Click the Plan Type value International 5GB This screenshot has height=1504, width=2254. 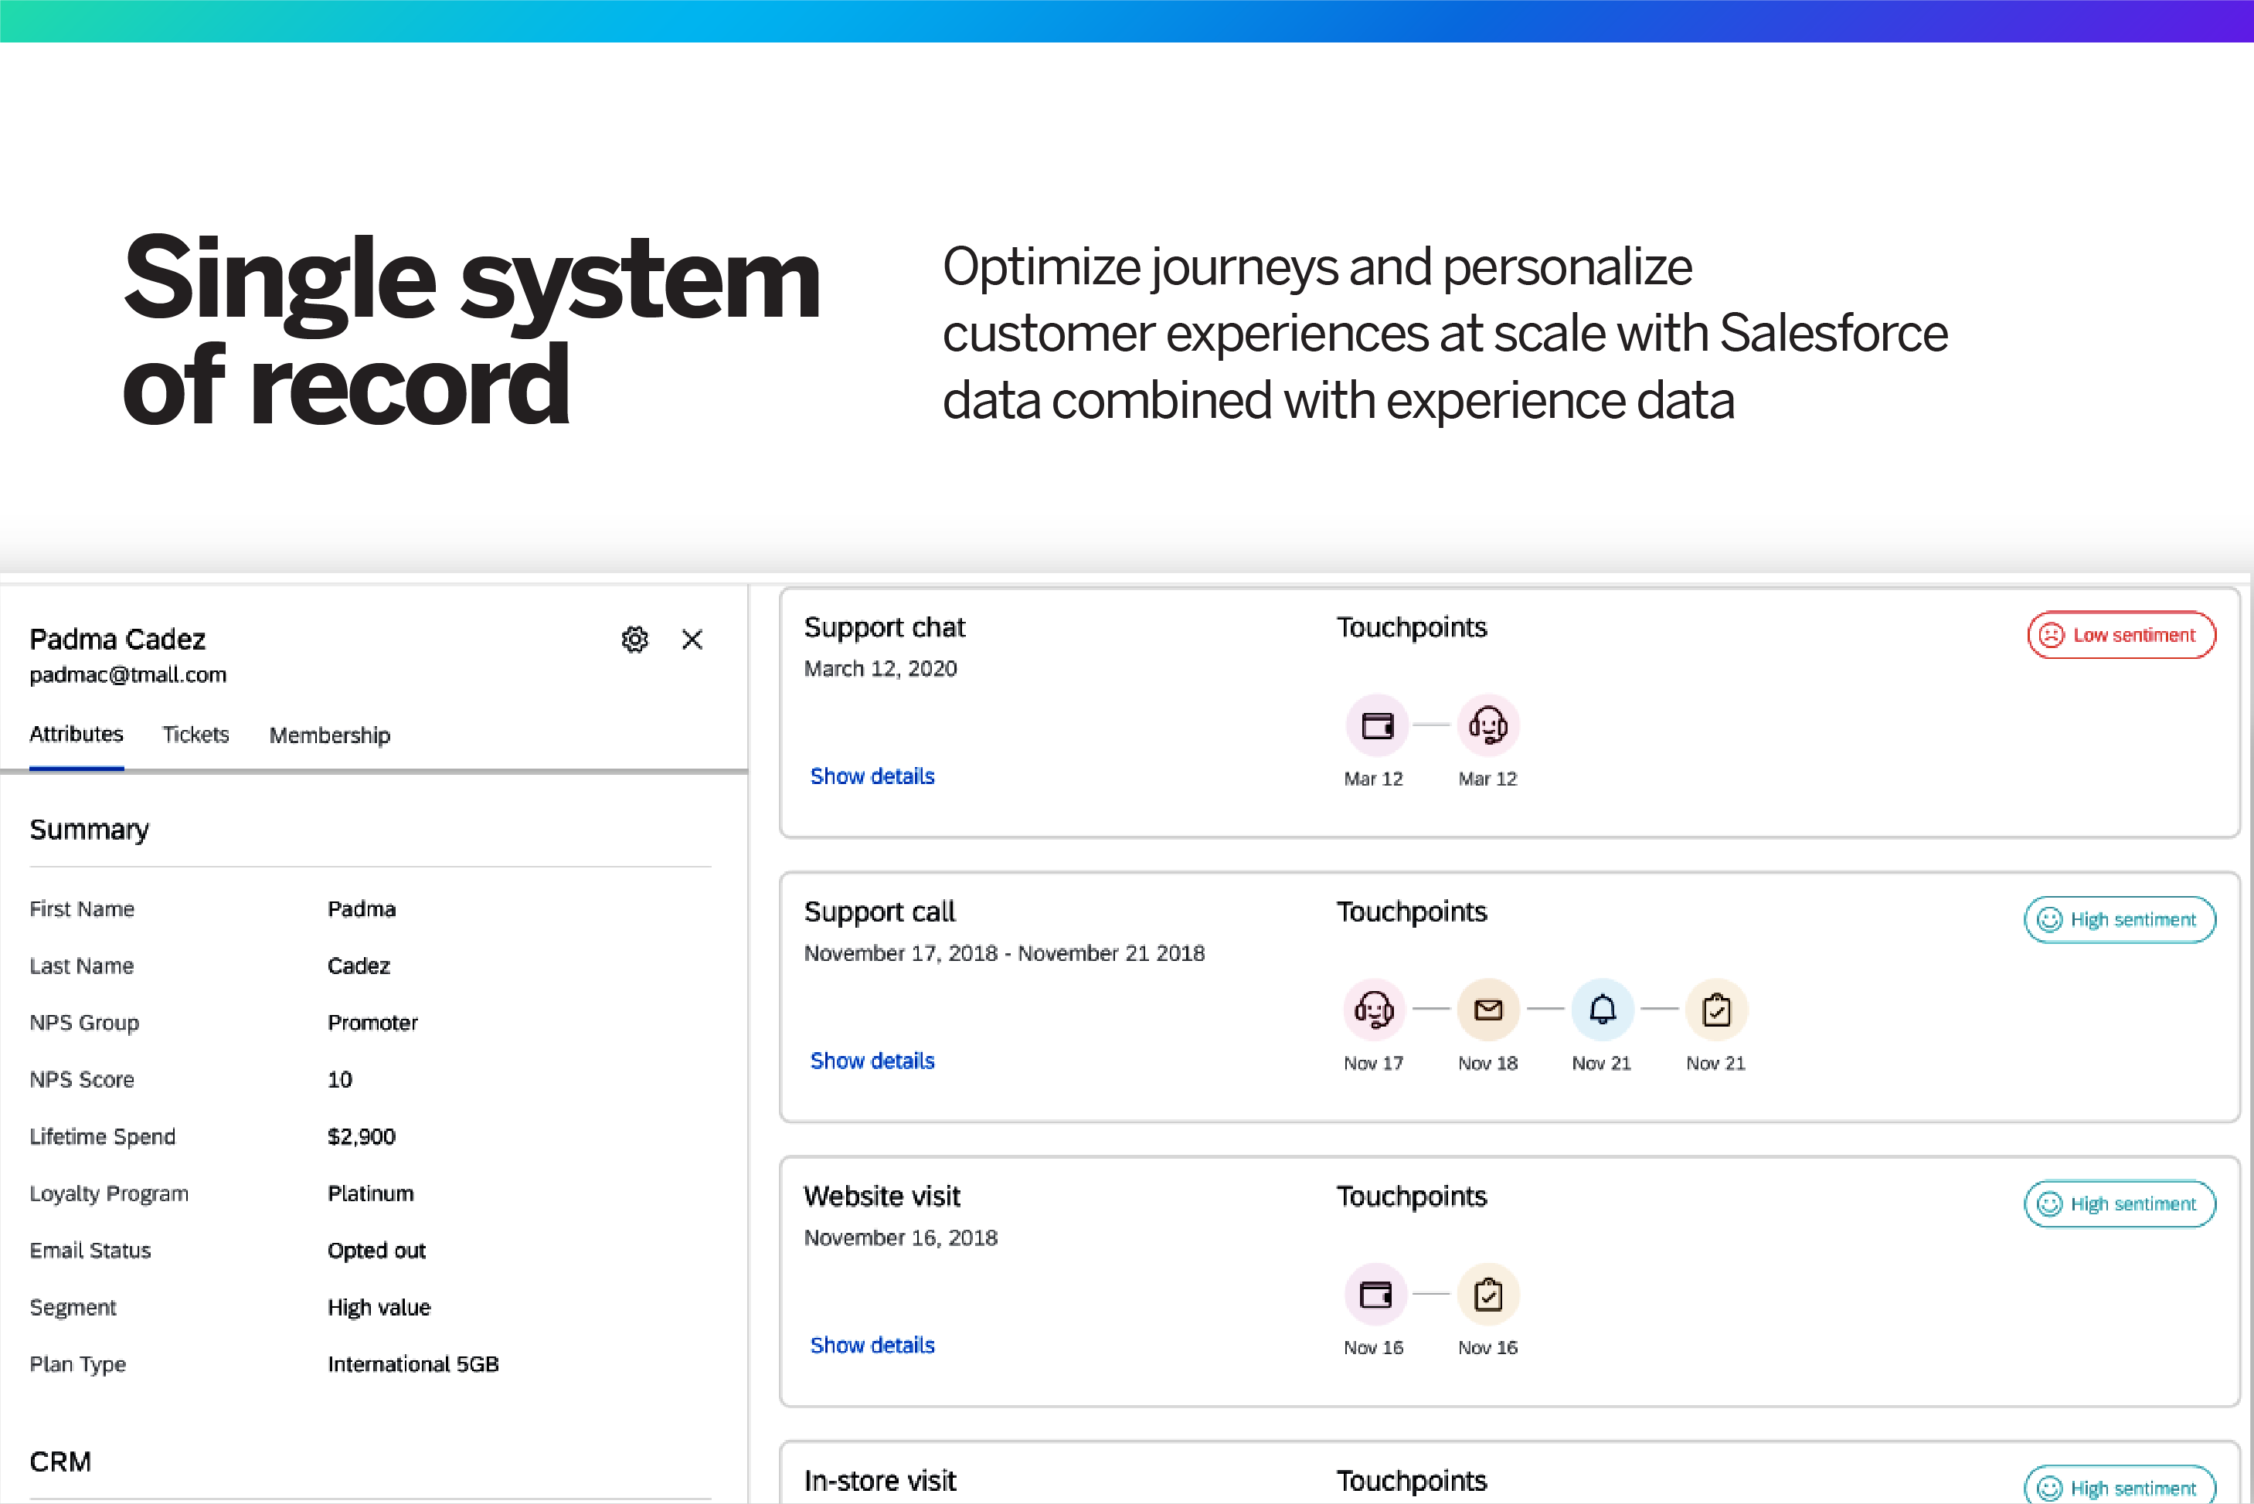(413, 1364)
